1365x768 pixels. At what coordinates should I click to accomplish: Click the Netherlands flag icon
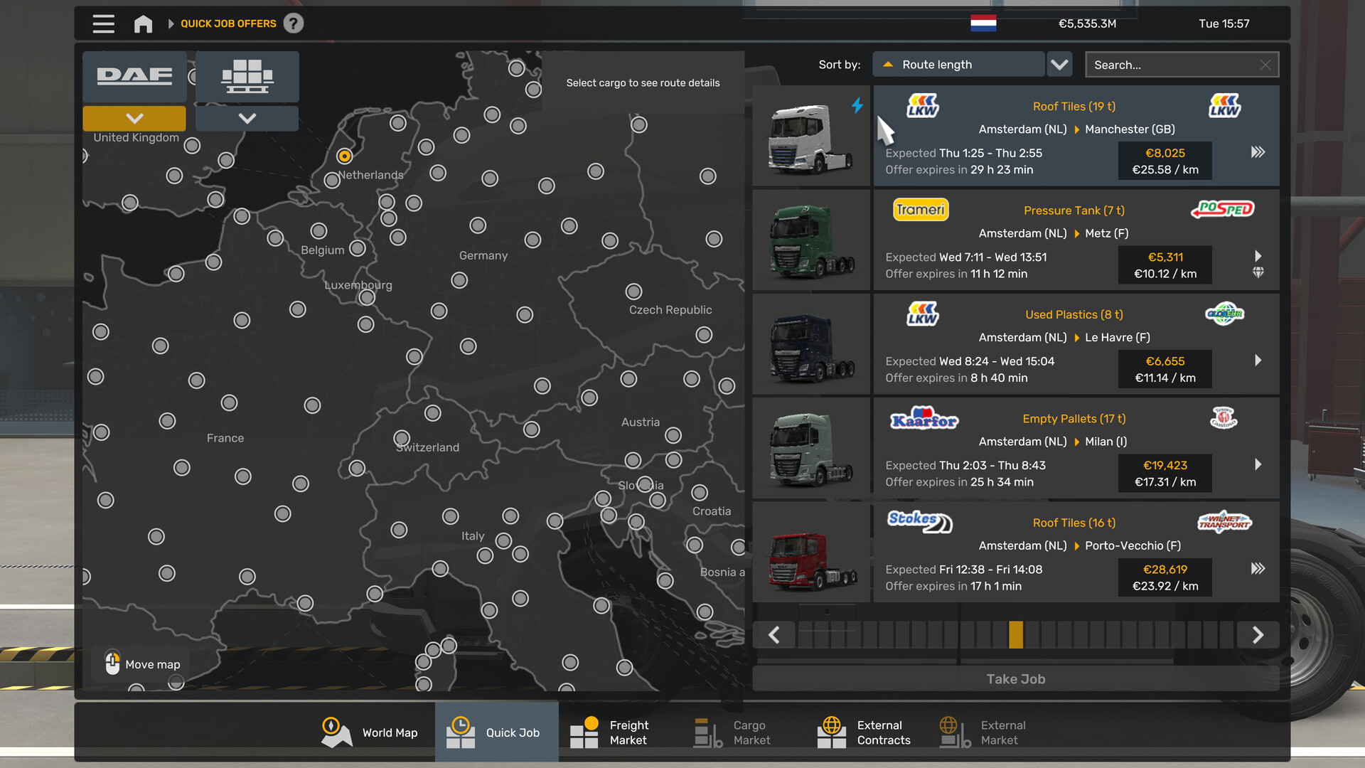(983, 23)
